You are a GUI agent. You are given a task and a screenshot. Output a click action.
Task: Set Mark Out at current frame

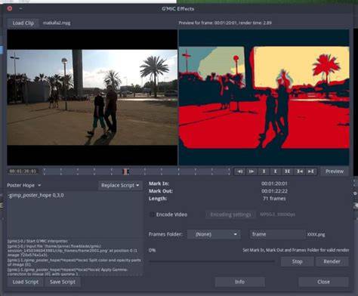275,171
